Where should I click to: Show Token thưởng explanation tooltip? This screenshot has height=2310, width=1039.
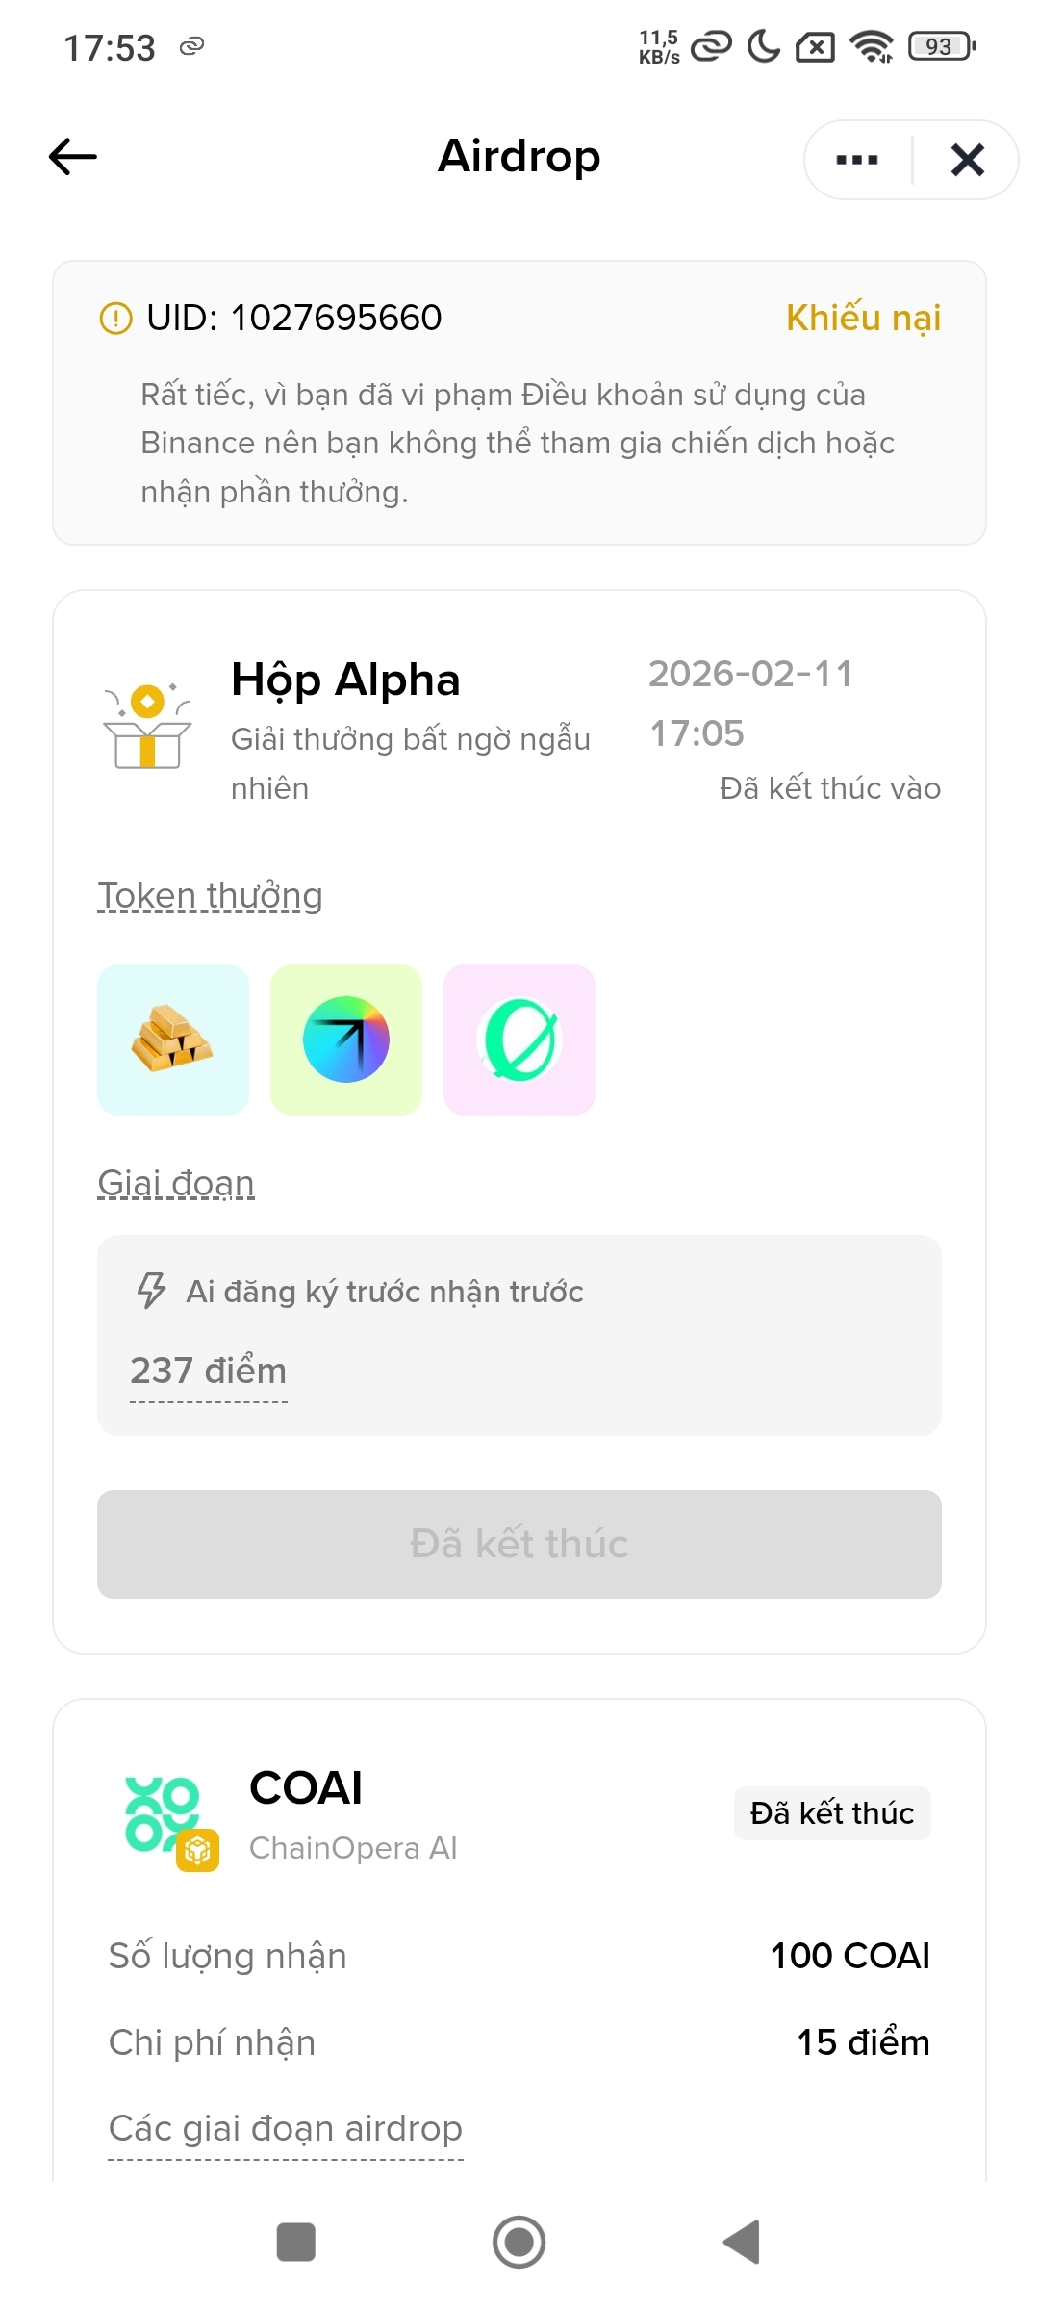[210, 896]
